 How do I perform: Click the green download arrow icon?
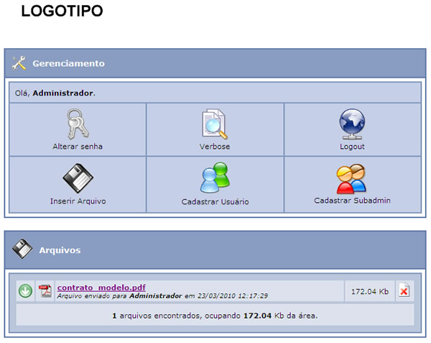pos(25,291)
